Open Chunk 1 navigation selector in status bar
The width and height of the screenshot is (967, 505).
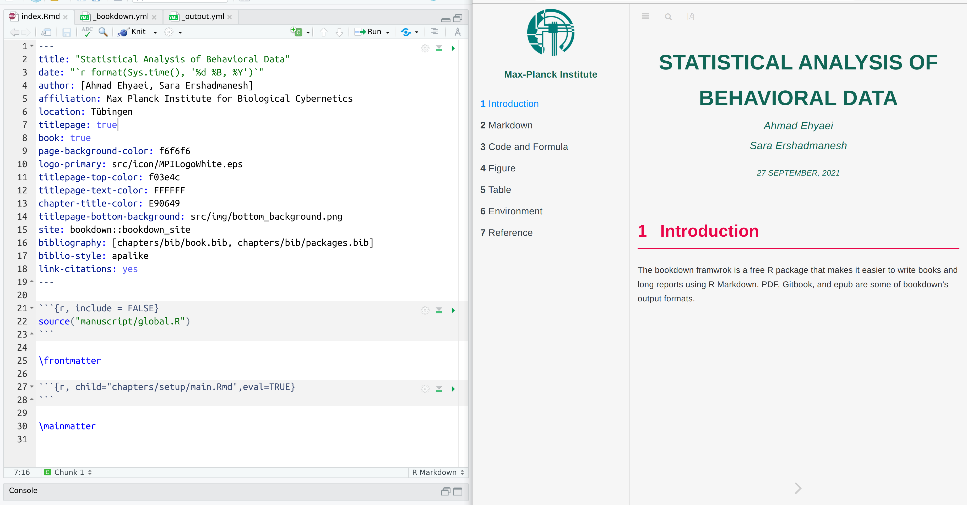click(68, 472)
